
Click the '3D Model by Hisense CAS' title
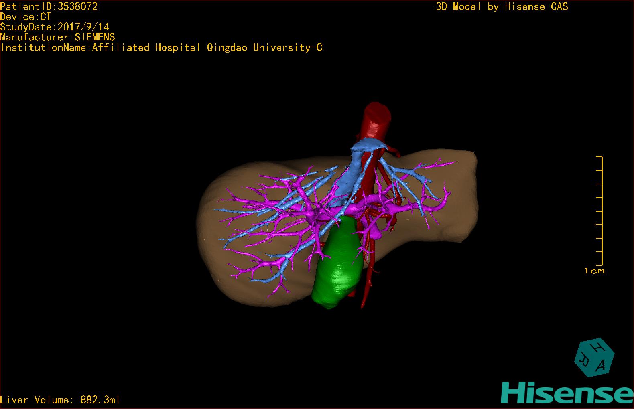pos(502,7)
